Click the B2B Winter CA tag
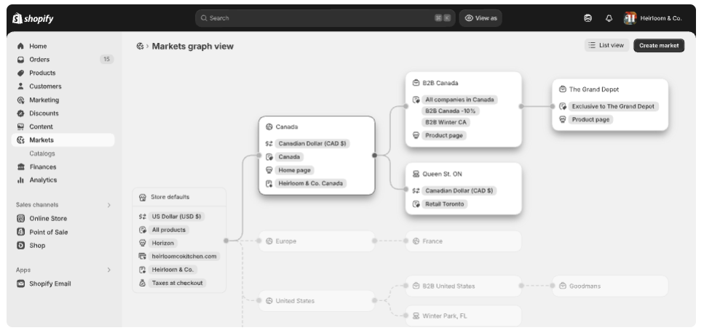 point(446,122)
